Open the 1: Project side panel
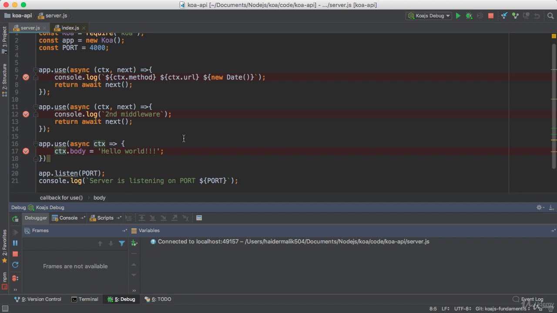557x313 pixels. point(4,40)
